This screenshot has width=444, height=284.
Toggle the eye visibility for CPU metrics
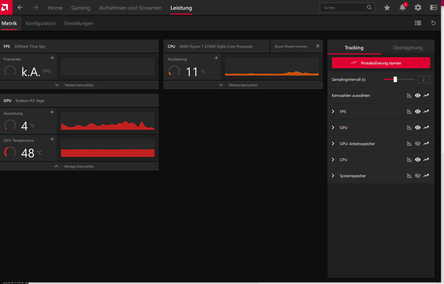(x=418, y=160)
